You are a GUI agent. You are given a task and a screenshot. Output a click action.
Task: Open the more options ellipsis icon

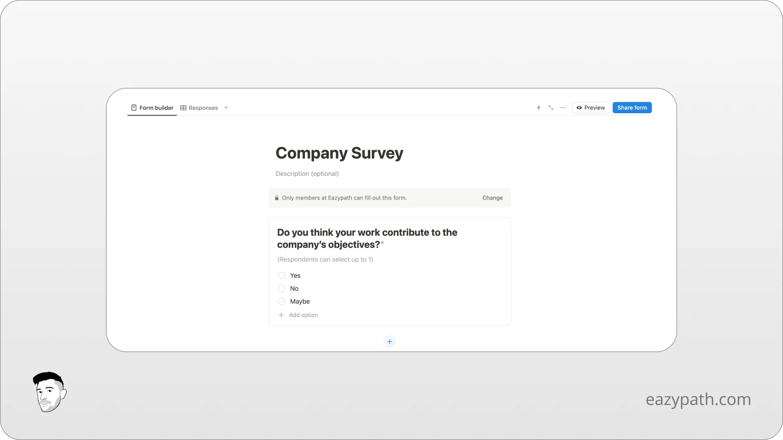coord(563,108)
